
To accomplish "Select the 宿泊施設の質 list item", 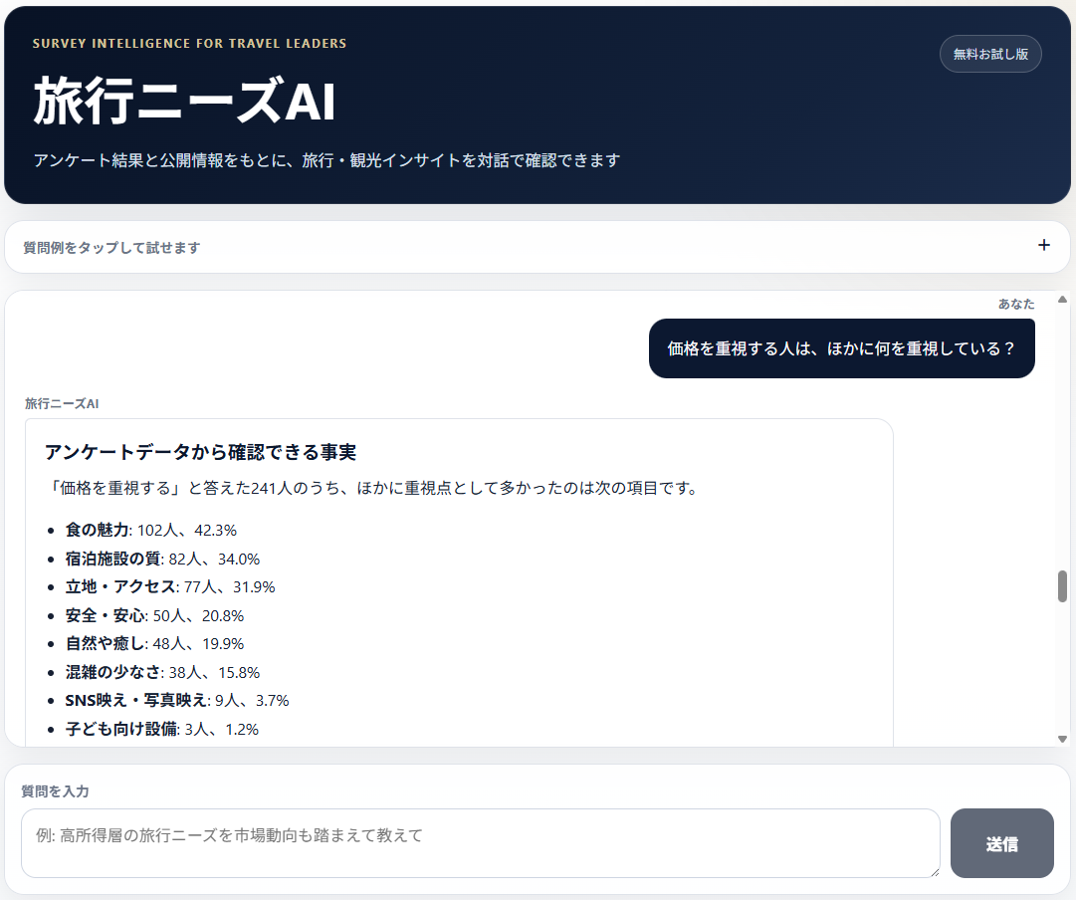I will point(162,559).
